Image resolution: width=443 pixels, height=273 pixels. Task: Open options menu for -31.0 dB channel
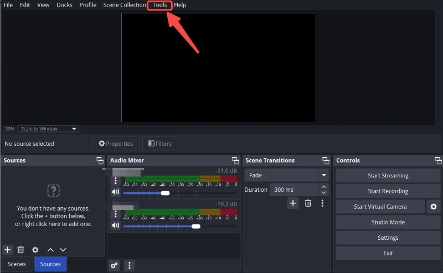pyautogui.click(x=116, y=181)
